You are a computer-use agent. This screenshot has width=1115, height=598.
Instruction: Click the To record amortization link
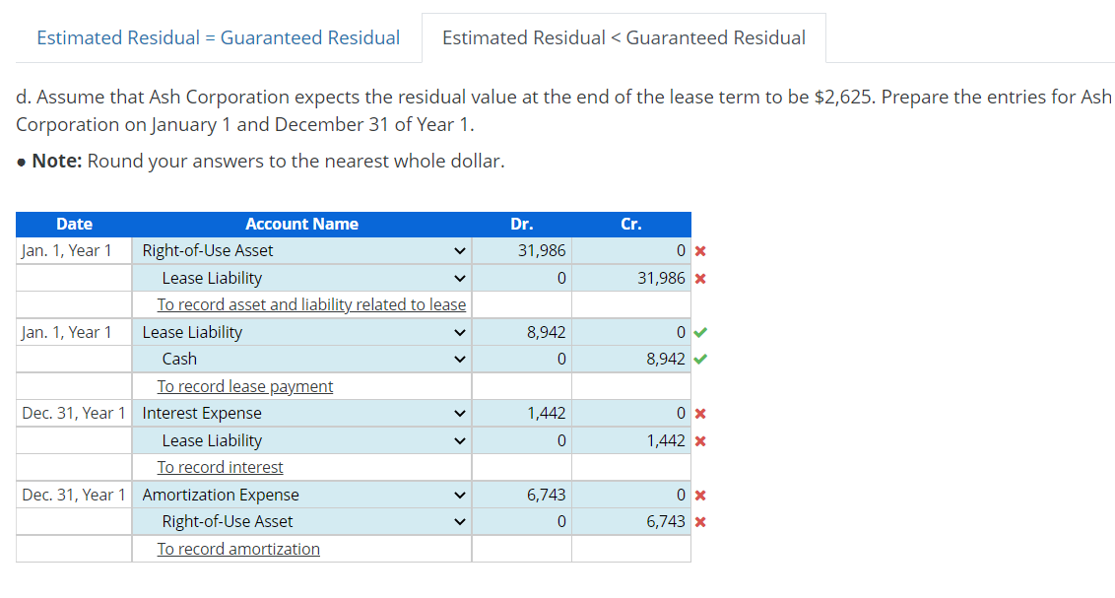pyautogui.click(x=237, y=549)
